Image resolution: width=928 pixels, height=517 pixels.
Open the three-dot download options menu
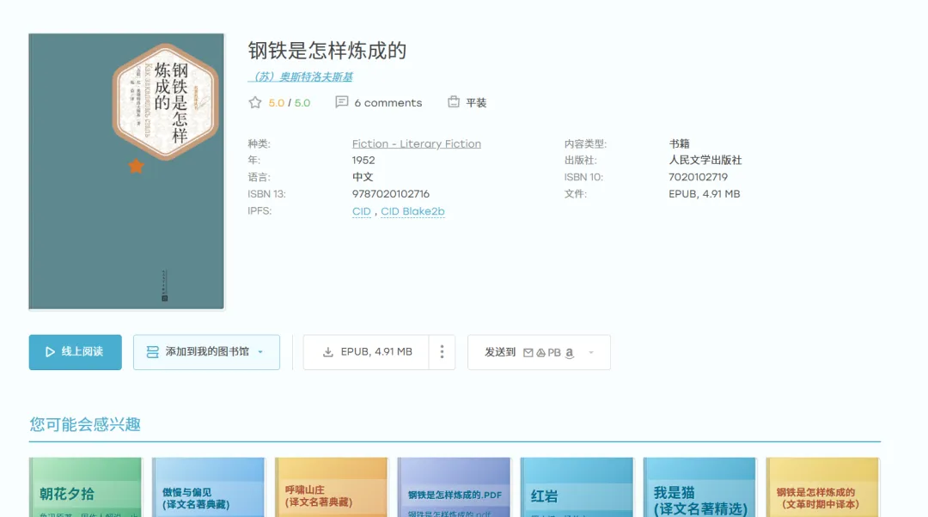click(443, 352)
